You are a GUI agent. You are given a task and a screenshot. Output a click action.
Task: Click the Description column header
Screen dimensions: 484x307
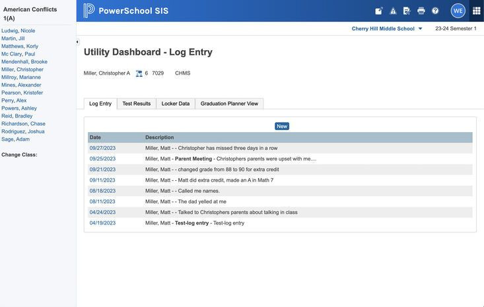[x=160, y=137]
